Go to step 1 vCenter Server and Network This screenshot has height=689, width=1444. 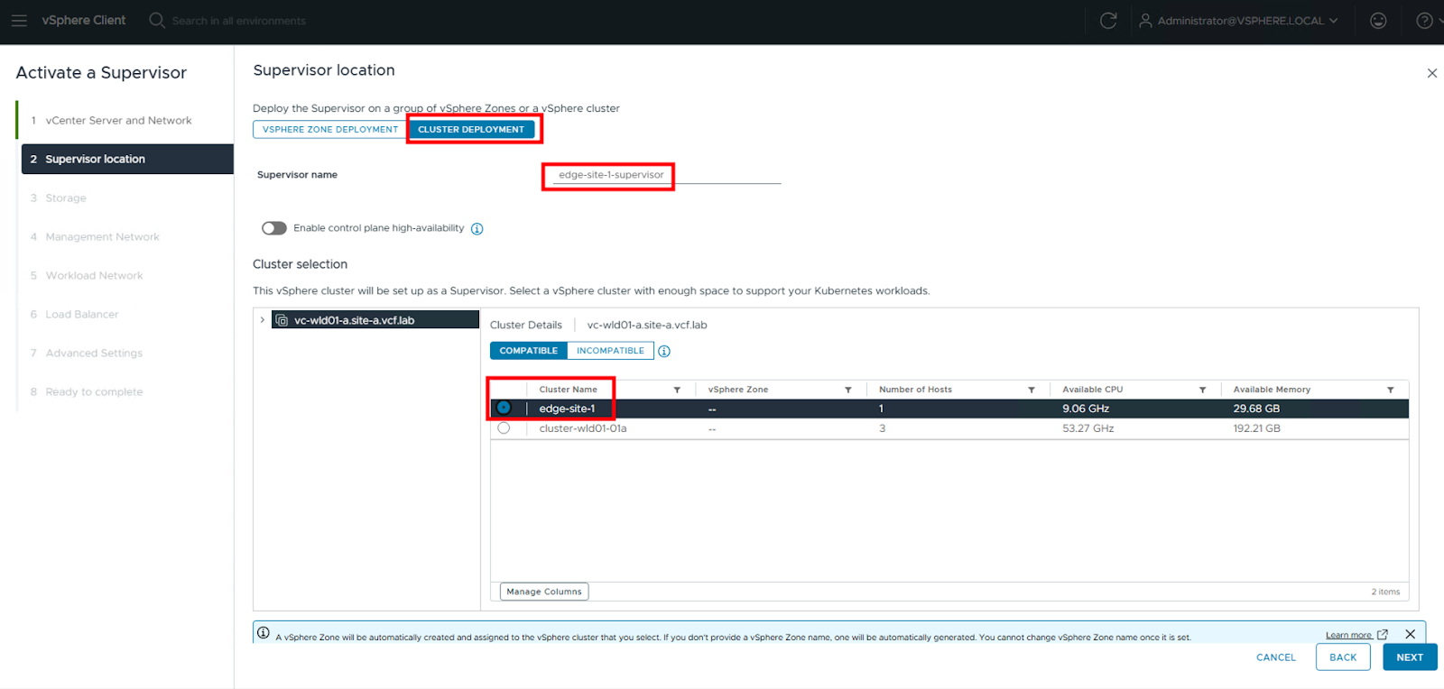tap(118, 120)
